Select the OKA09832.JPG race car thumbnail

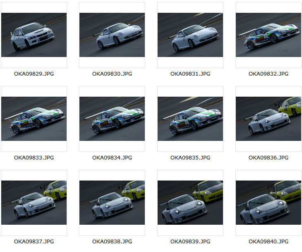(x=268, y=35)
